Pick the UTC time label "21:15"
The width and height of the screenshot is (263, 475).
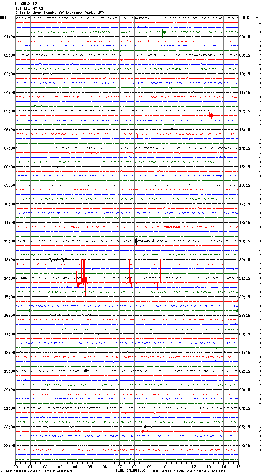coord(245,278)
